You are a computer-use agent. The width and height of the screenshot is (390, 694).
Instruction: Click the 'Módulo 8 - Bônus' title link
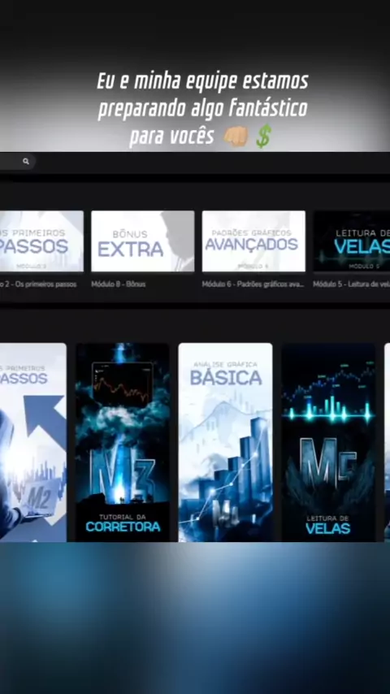coord(118,284)
